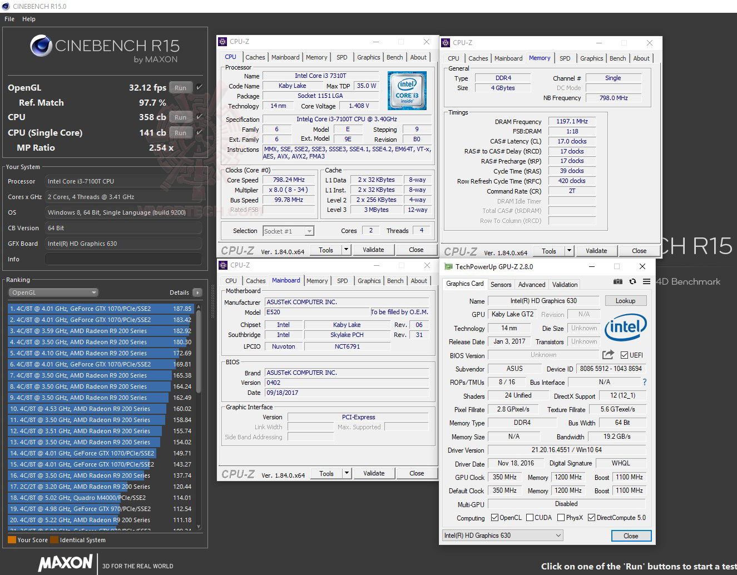The width and height of the screenshot is (737, 575).
Task: Switch to Caches tab in CPU-Z CPU window
Action: pyautogui.click(x=255, y=57)
